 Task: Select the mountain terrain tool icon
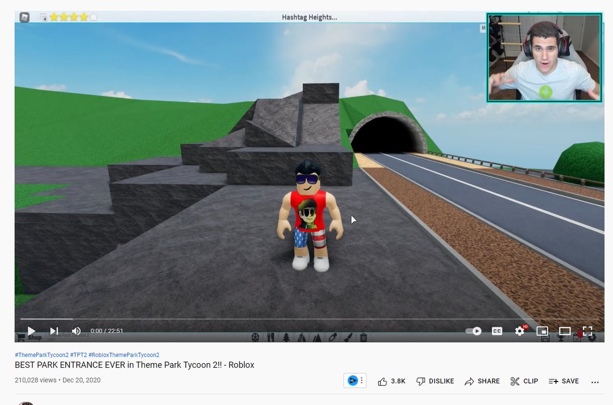(317, 337)
